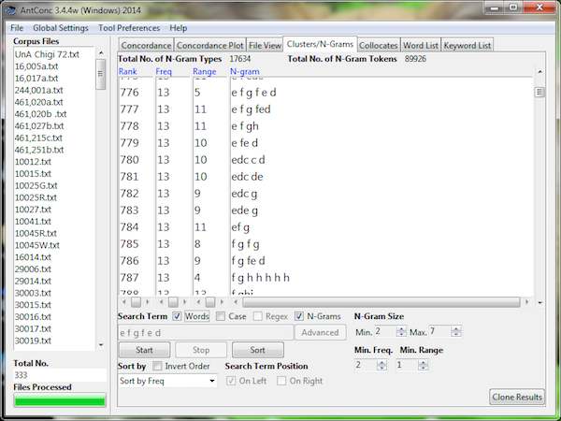
Task: Toggle the N-Grams checkbox
Action: coord(299,316)
